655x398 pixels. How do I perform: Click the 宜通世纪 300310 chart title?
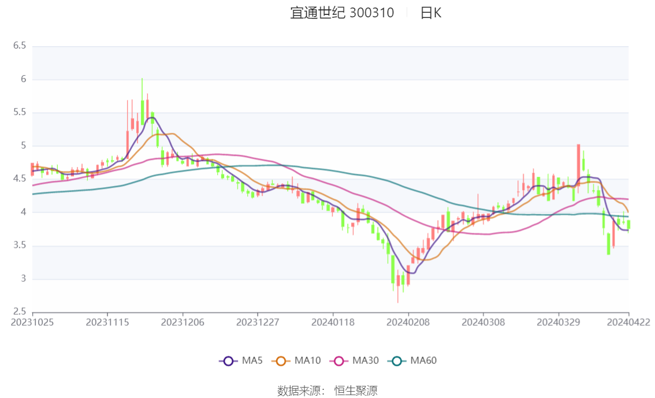pyautogui.click(x=342, y=13)
